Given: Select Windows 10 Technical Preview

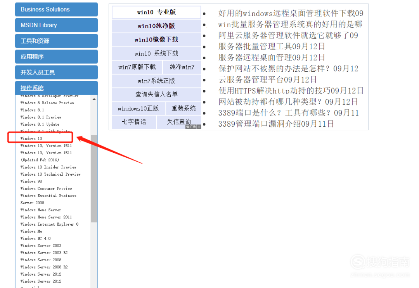Looking at the screenshot, I should click(50, 174).
